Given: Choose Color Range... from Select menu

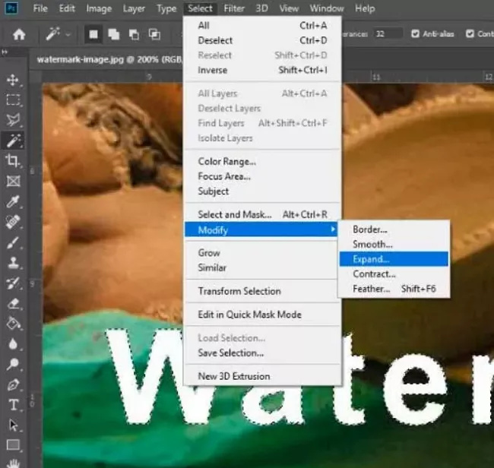Looking at the screenshot, I should tap(226, 162).
